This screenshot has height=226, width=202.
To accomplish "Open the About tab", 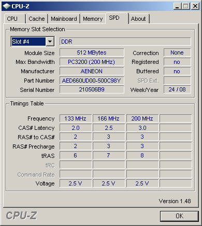I will pyautogui.click(x=139, y=19).
